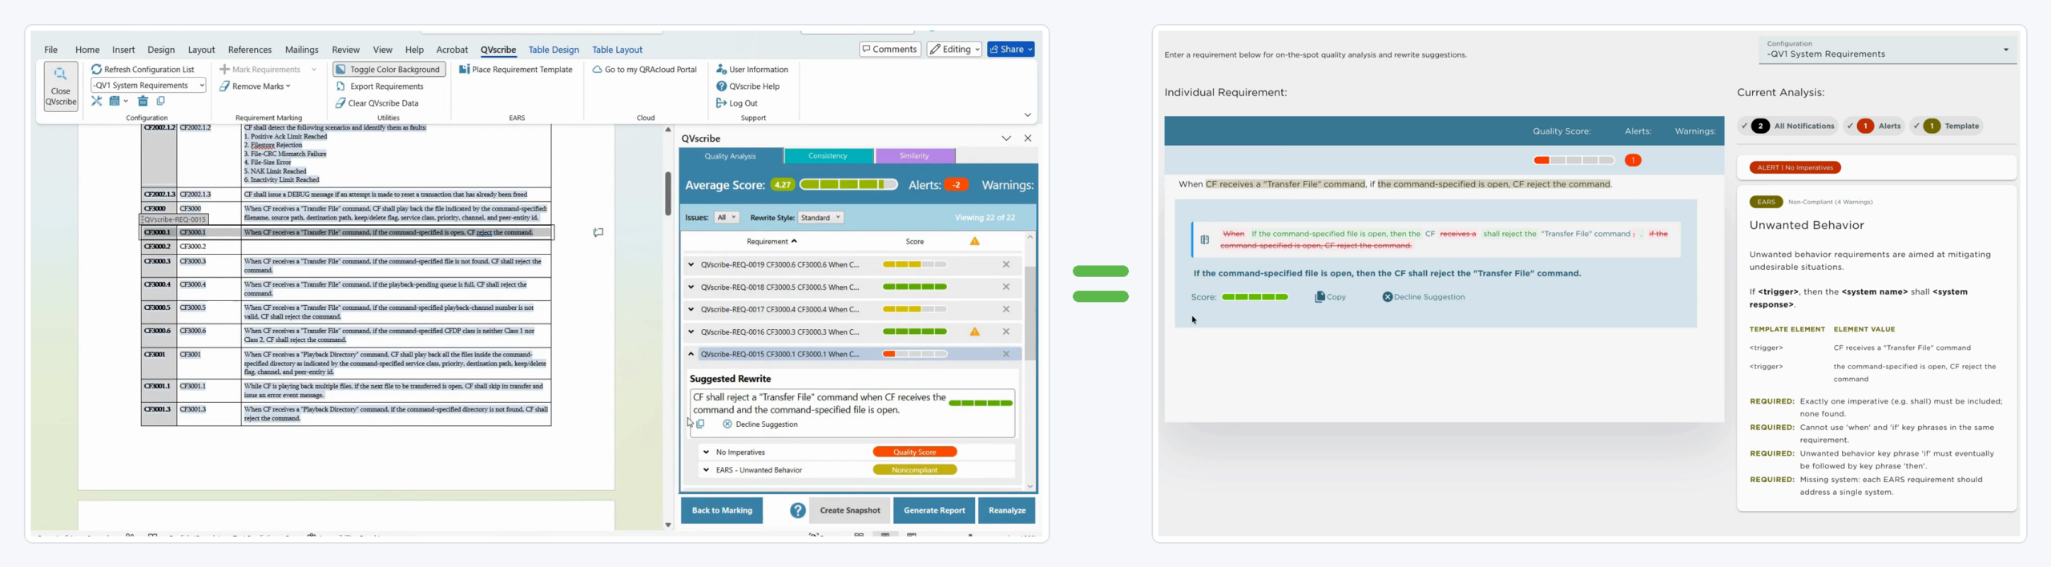Expand the No Imperatives section

tap(706, 452)
